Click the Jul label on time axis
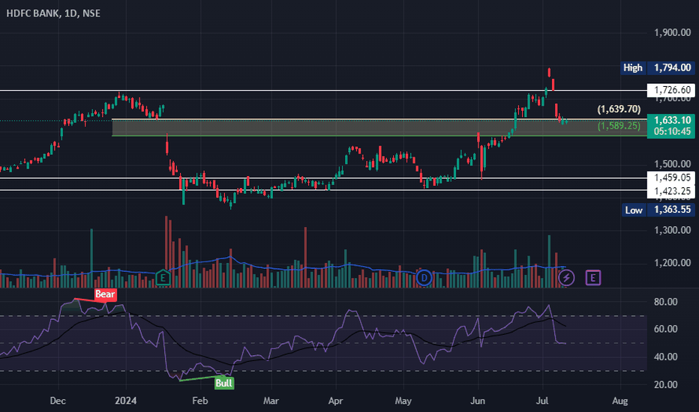 (542, 401)
